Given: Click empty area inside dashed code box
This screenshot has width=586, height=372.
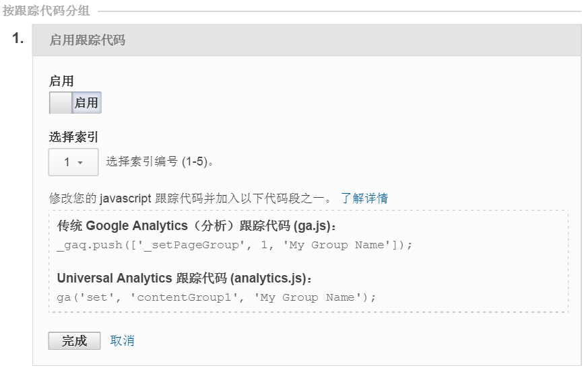Looking at the screenshot, I should pyautogui.click(x=486, y=268).
